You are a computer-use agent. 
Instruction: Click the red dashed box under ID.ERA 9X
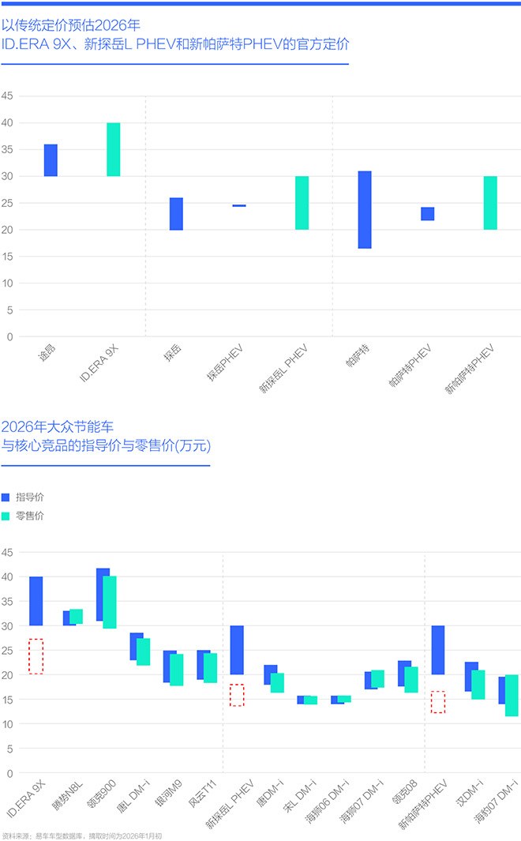point(36,656)
